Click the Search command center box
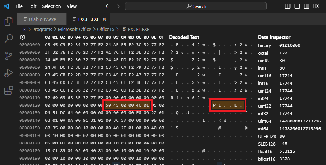The height and width of the screenshot is (165, 326). pyautogui.click(x=196, y=6)
